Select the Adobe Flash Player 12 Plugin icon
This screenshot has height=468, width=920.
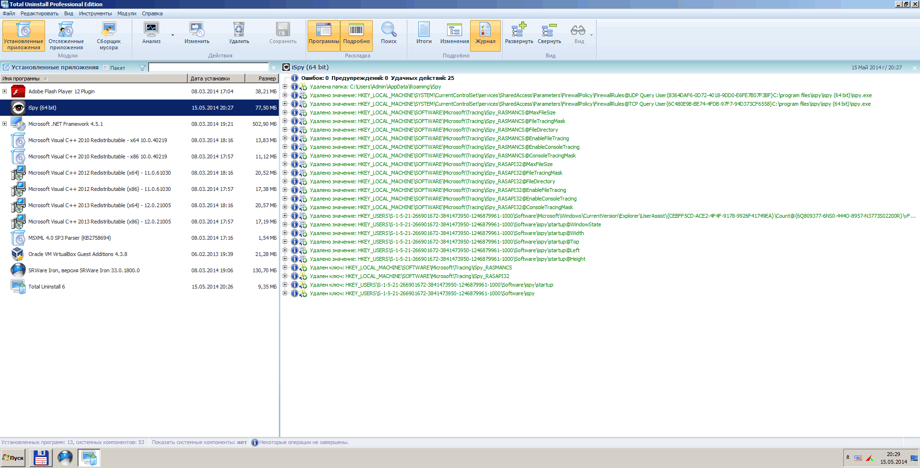(x=18, y=91)
